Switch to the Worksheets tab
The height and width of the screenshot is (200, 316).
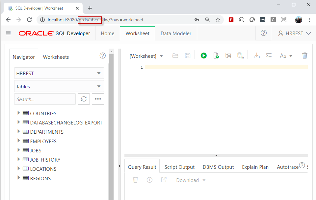pyautogui.click(x=56, y=57)
